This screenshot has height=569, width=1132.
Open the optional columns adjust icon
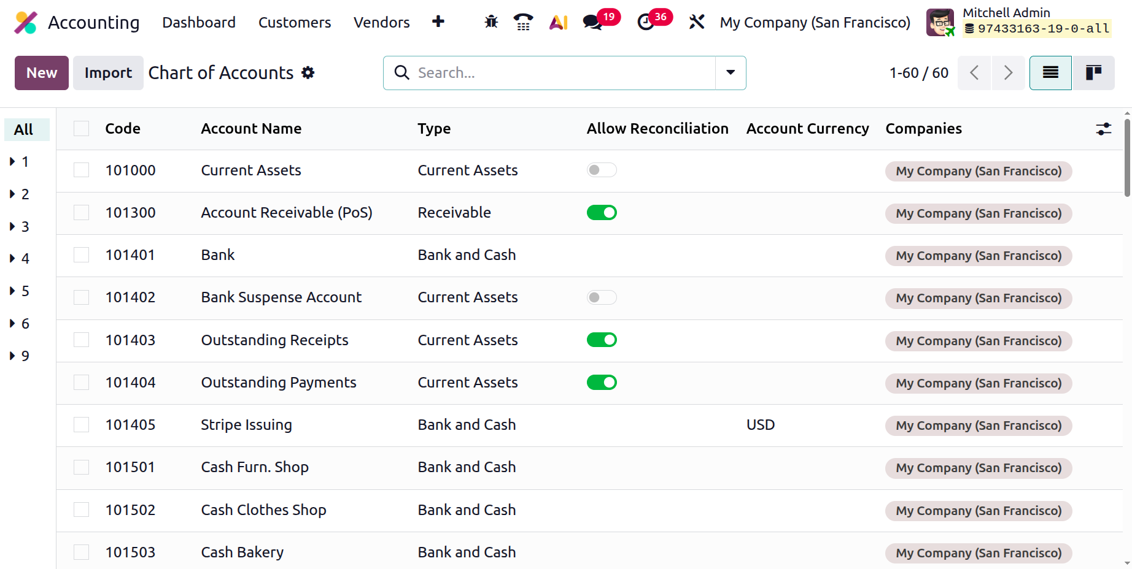pyautogui.click(x=1103, y=129)
